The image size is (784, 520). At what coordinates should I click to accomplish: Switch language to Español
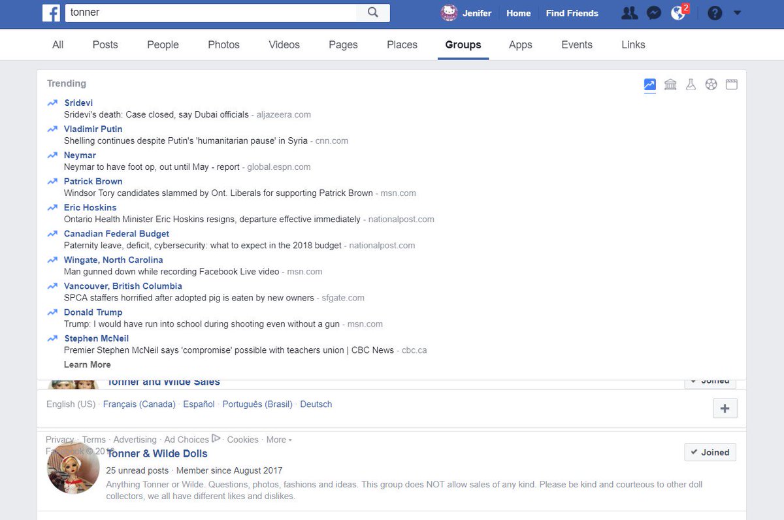(199, 404)
